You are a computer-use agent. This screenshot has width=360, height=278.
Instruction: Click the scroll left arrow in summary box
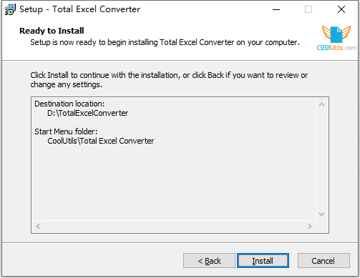tap(38, 226)
